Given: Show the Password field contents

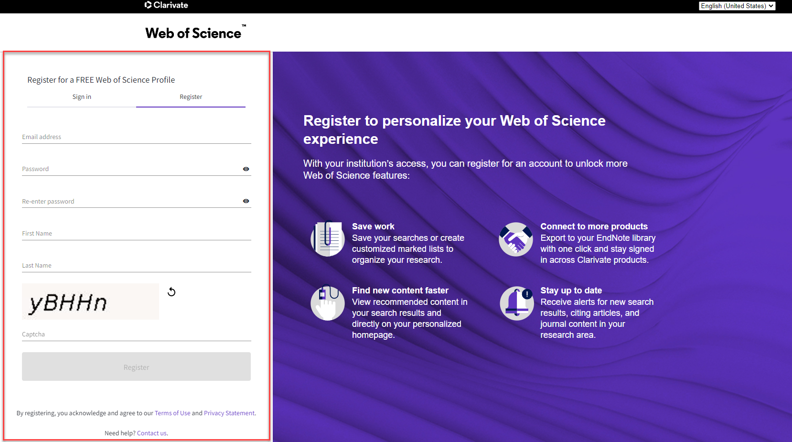Looking at the screenshot, I should [x=246, y=169].
